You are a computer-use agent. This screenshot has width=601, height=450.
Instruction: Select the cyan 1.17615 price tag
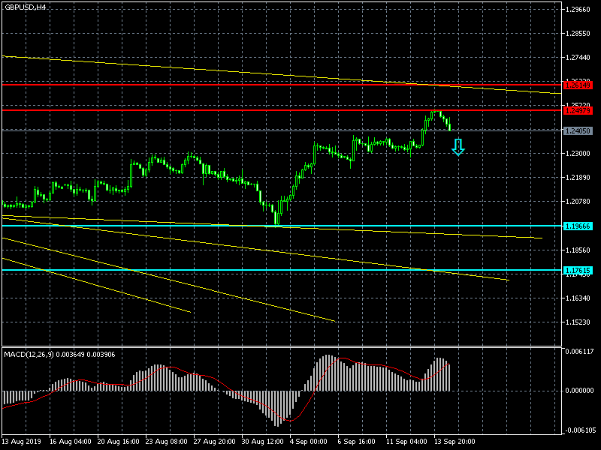(578, 271)
